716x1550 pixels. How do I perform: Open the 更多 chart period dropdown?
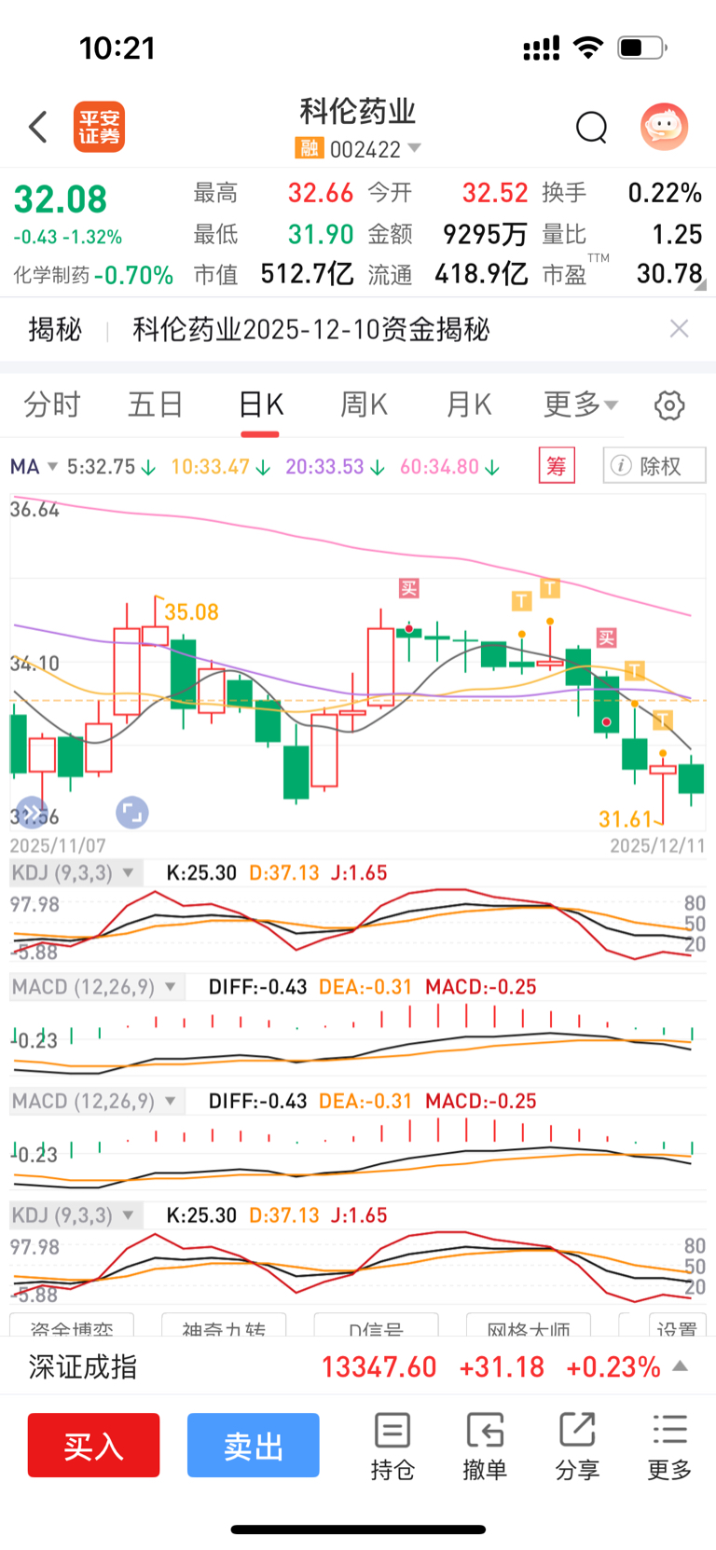click(x=581, y=405)
